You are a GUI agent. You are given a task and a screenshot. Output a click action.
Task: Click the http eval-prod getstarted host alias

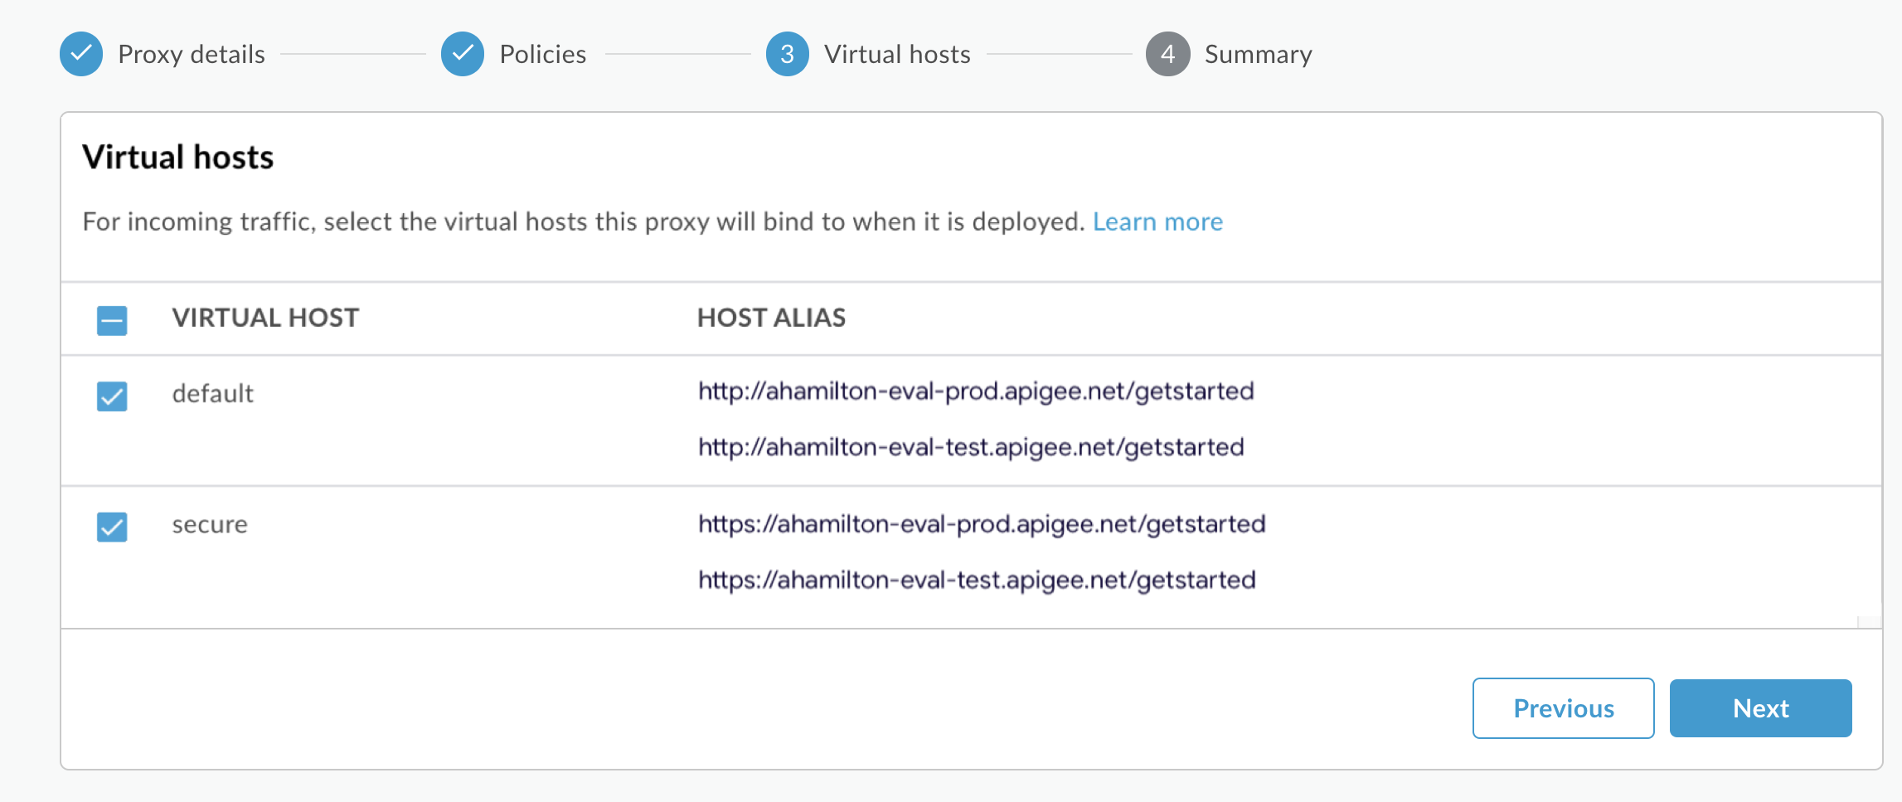[x=976, y=391]
